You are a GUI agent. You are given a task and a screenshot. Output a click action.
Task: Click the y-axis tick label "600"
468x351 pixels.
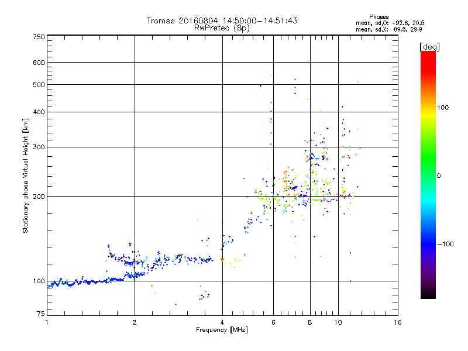tap(39, 63)
